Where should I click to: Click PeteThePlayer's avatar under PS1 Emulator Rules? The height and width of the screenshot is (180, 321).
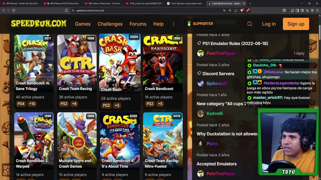tap(200, 53)
